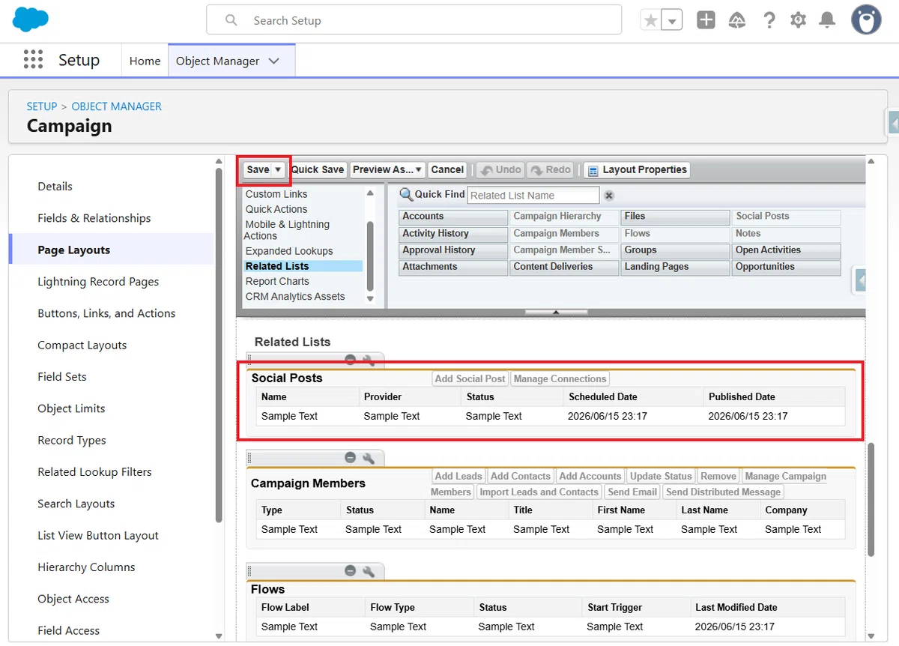Screen dimensions: 899x646
Task: Open the Favorites star icon
Action: click(650, 20)
